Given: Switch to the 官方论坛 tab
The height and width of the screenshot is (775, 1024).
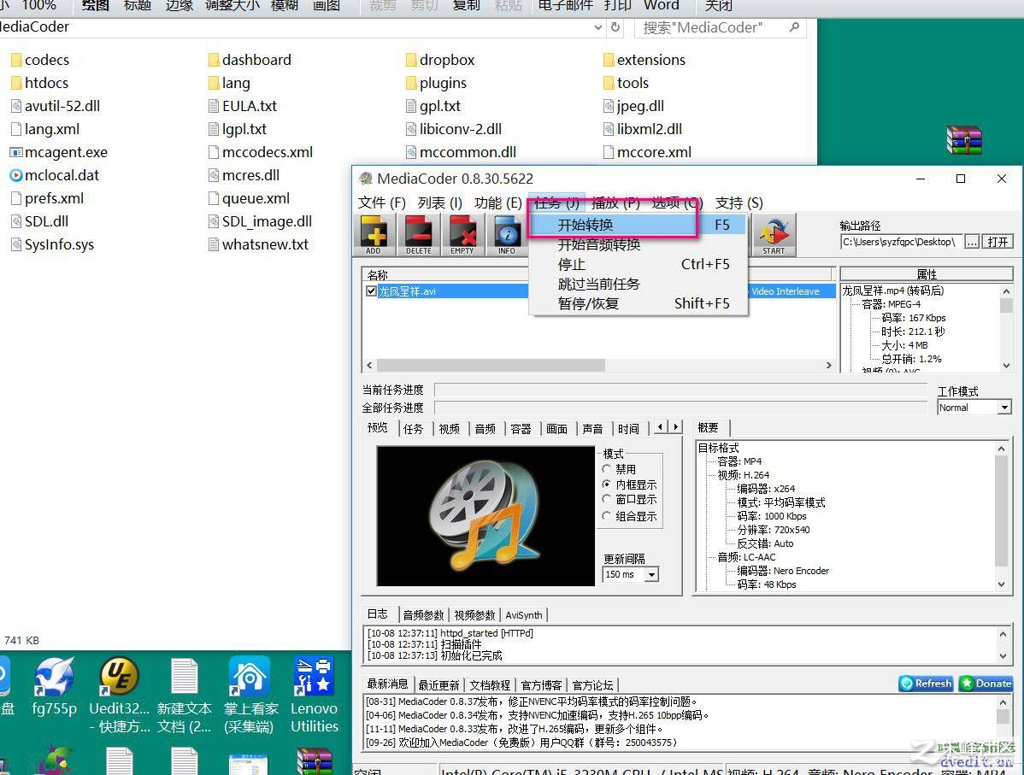Looking at the screenshot, I should tap(593, 685).
